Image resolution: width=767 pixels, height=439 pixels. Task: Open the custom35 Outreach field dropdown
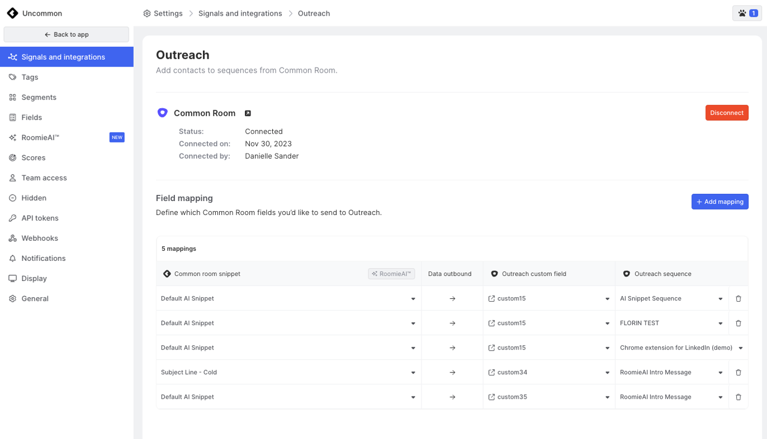[549, 397]
